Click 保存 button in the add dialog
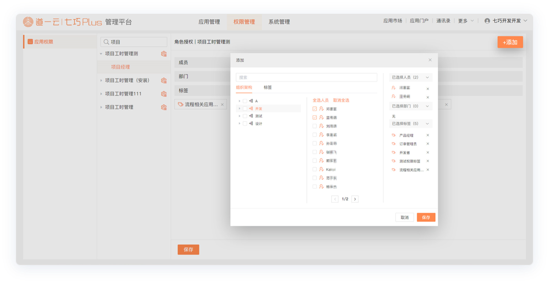 [426, 217]
